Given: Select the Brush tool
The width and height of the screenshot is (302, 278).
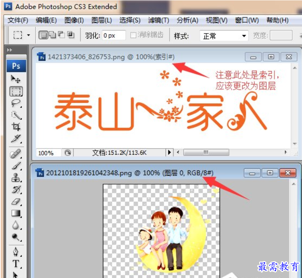Looking at the screenshot, I should coord(16,166).
